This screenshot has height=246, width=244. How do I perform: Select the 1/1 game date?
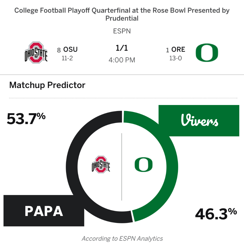[122, 48]
